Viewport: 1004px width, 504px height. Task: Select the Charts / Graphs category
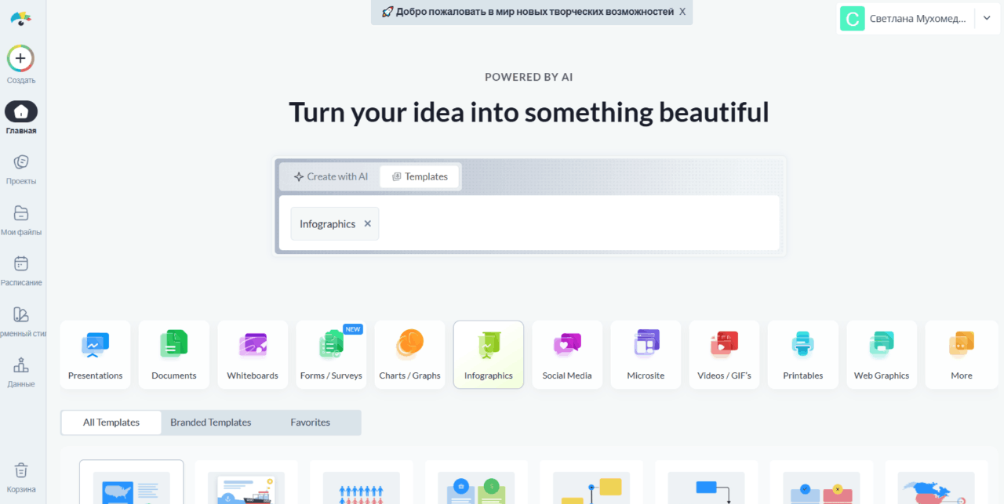[x=410, y=354]
